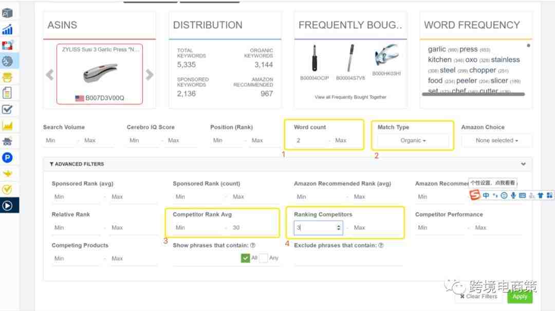
Task: Go to the previous ASIN with the left arrow
Action: pos(50,75)
